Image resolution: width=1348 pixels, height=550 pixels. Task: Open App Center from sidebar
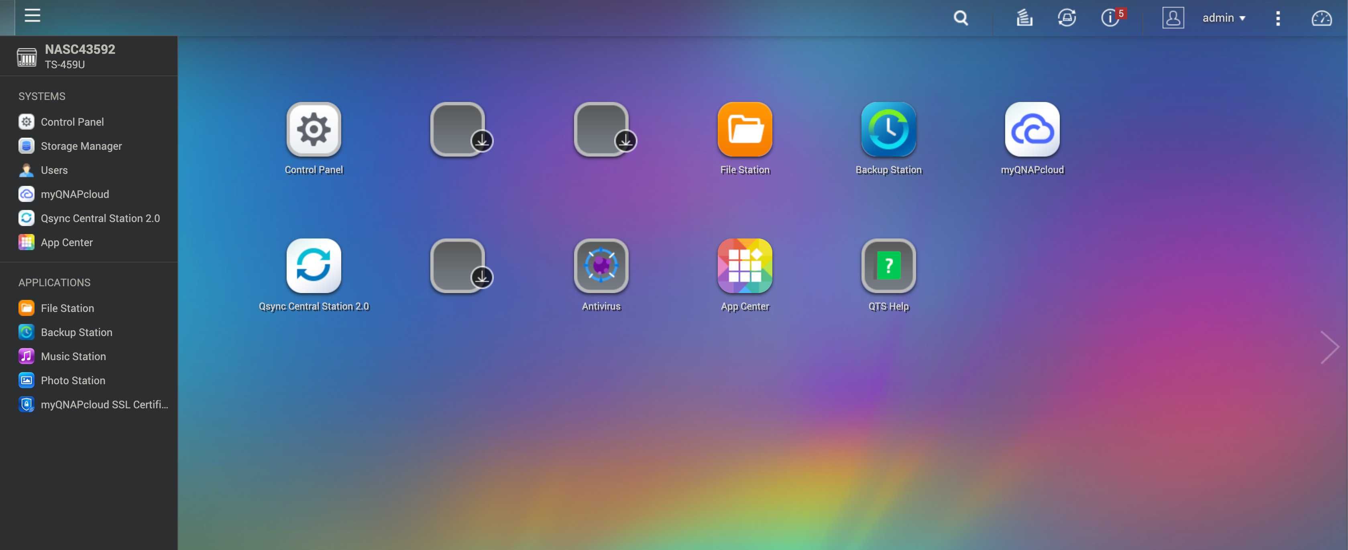click(x=89, y=242)
